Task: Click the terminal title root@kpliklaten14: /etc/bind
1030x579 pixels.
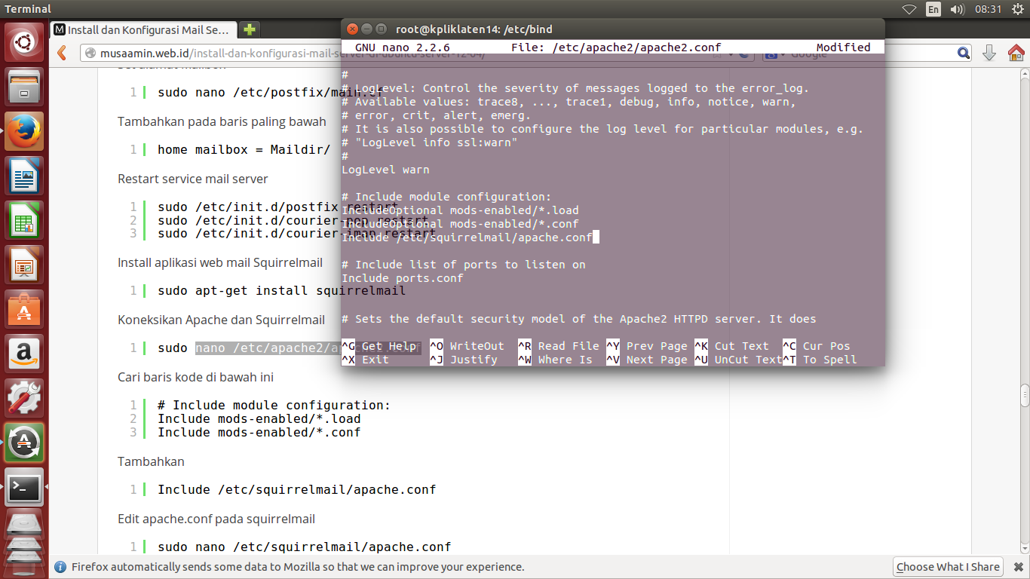Action: click(474, 29)
